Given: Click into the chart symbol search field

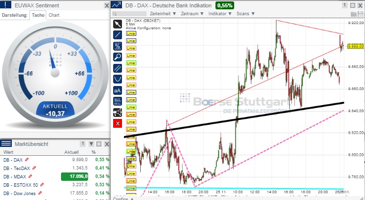Looking at the screenshot, I should click(x=129, y=14).
